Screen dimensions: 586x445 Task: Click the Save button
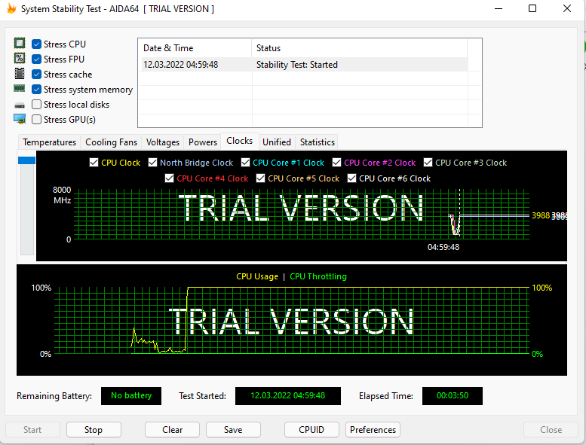[x=233, y=430]
